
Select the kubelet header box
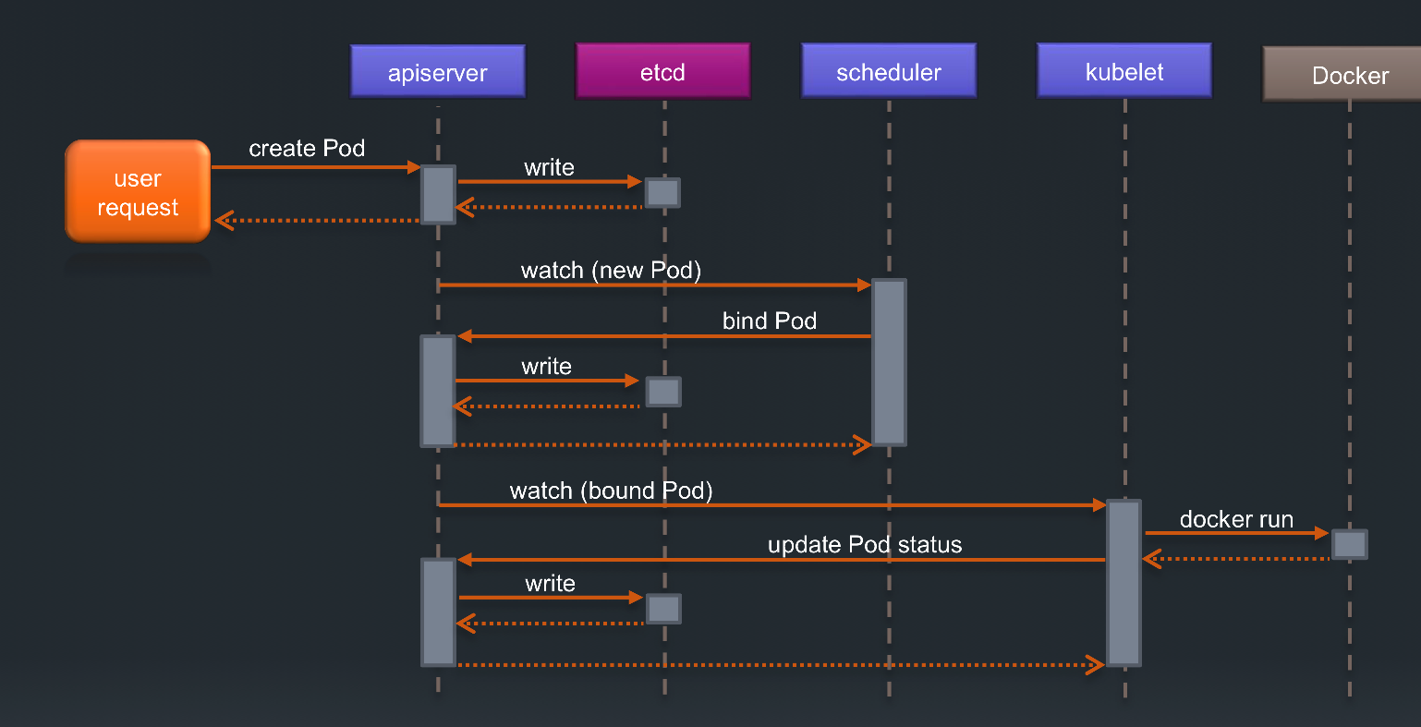[1124, 71]
